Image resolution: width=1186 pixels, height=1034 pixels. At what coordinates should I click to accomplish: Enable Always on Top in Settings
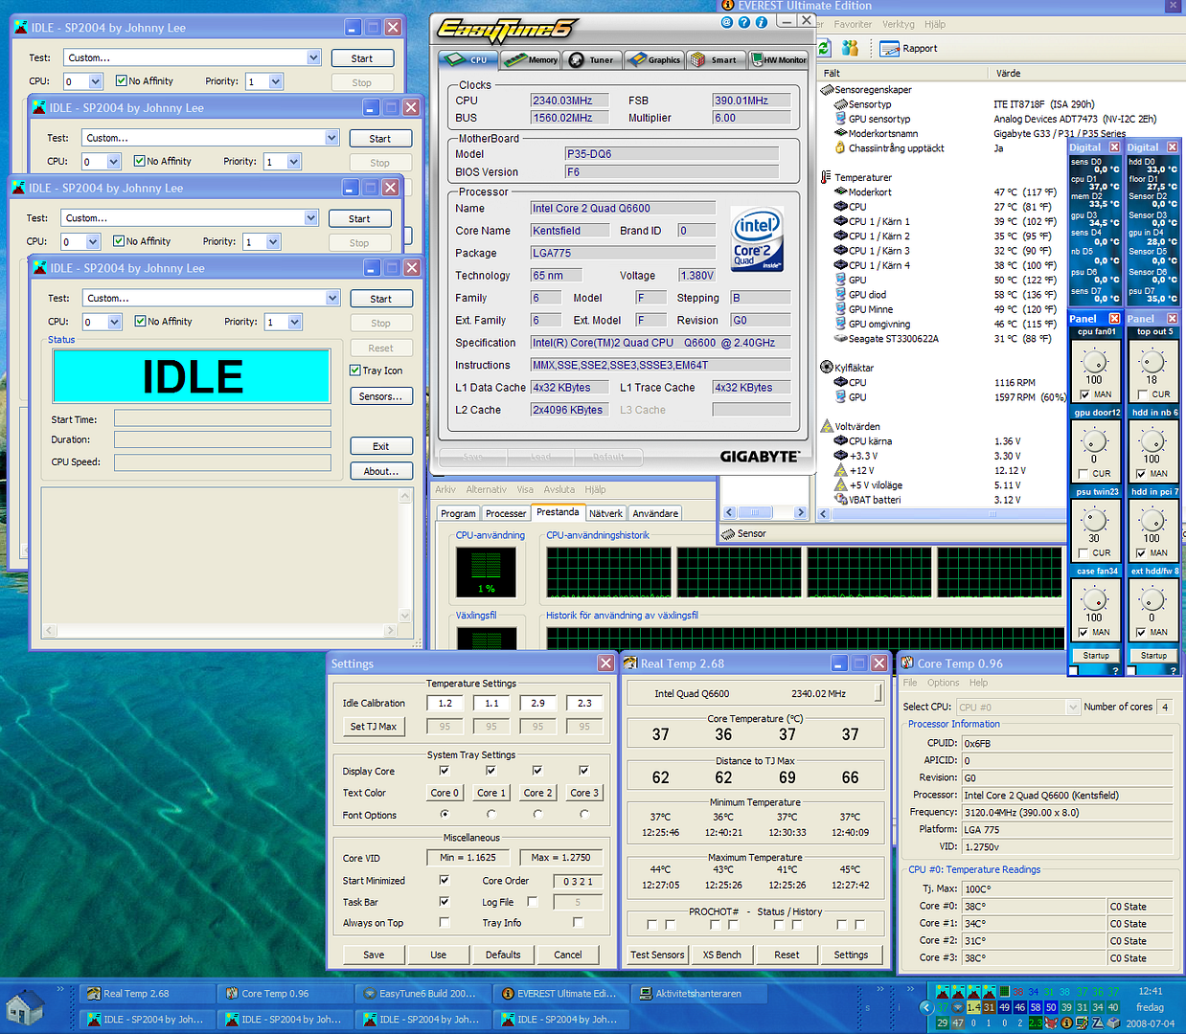(x=444, y=922)
